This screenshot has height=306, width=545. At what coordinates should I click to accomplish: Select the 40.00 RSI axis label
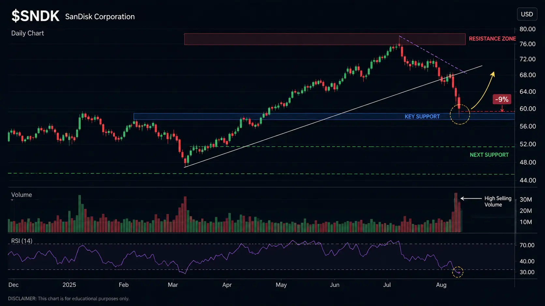pos(527,261)
